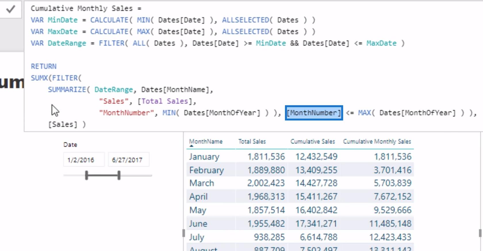Select the May row label

tap(198, 210)
